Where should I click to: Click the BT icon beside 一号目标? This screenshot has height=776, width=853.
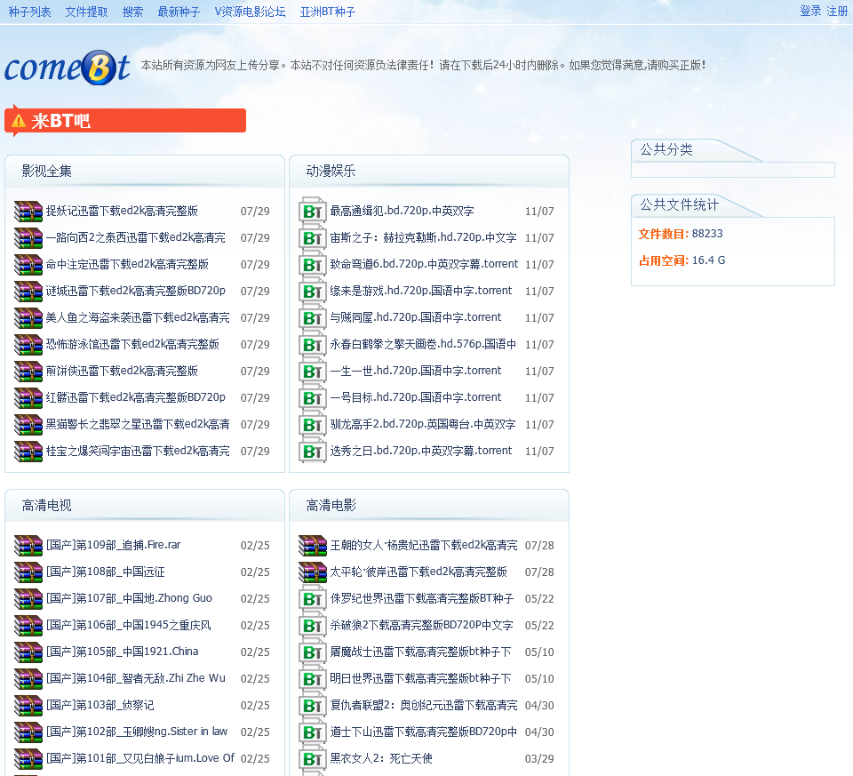[x=312, y=398]
